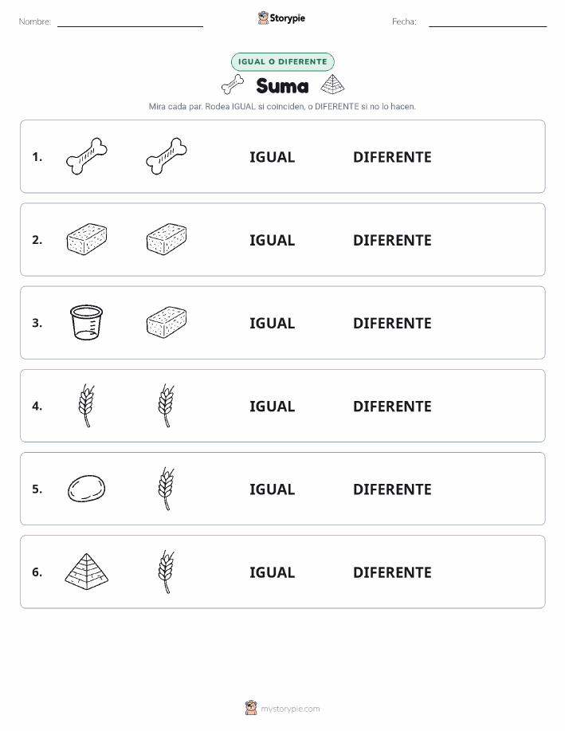Image resolution: width=565 pixels, height=731 pixels.
Task: Select the measuring cup in row 3
Action: [x=86, y=323]
